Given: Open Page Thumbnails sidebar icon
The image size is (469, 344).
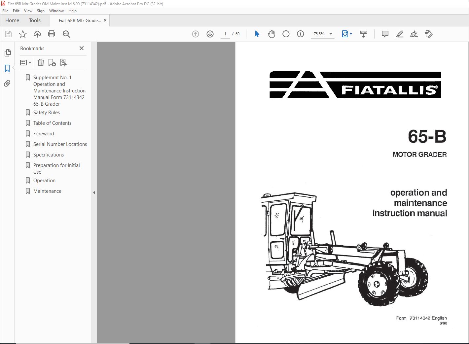Looking at the screenshot, I should (7, 53).
